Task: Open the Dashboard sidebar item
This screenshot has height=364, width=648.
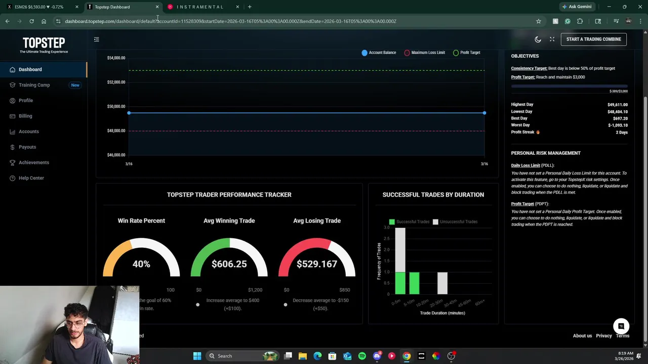Action: (44, 69)
